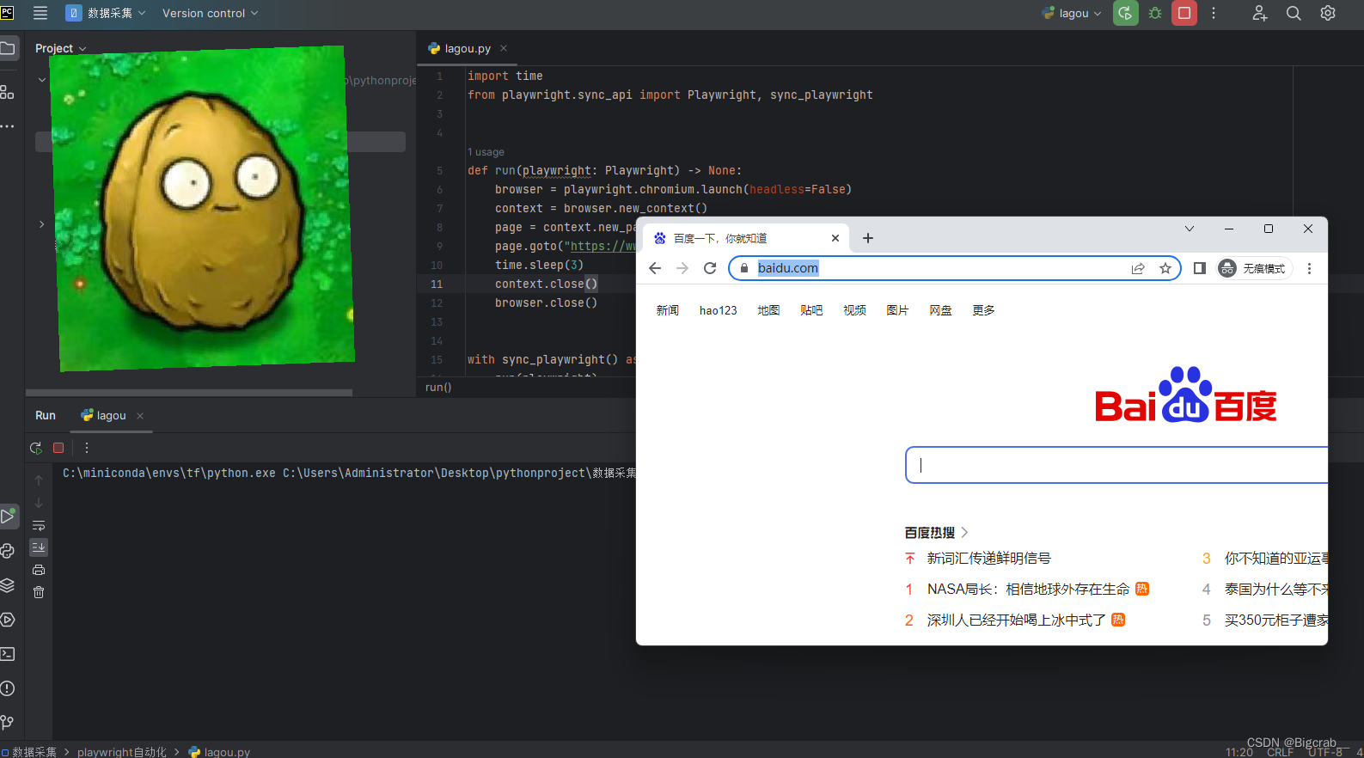Viewport: 1364px width, 758px height.
Task: Toggle Scroll to End in Run console
Action: point(39,547)
